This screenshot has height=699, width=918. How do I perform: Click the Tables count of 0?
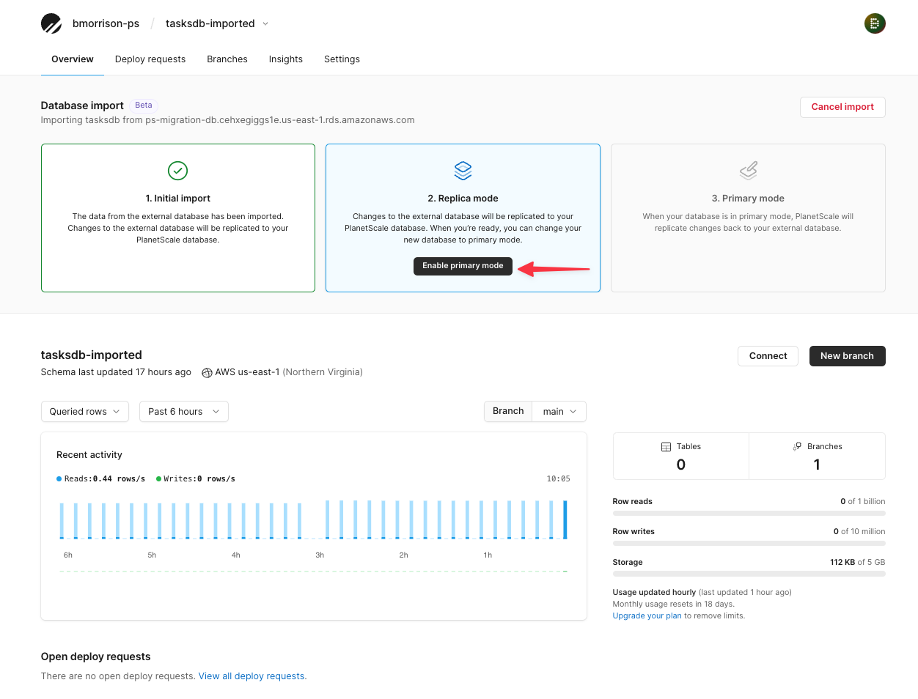point(681,465)
